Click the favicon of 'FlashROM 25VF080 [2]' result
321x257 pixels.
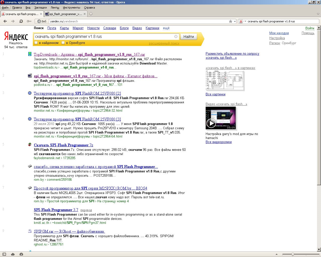click(x=30, y=93)
